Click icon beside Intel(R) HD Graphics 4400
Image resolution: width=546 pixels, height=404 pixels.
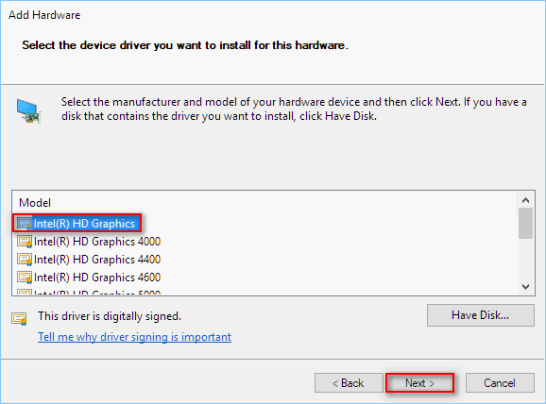25,260
